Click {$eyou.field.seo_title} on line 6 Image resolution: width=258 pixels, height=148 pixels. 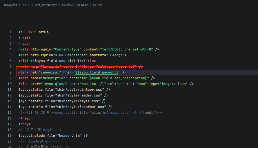(x=56, y=61)
